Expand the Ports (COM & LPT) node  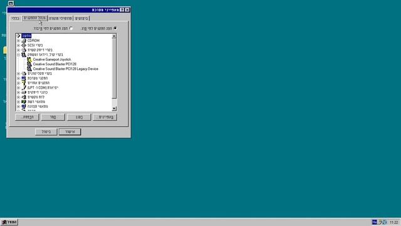pos(18,88)
